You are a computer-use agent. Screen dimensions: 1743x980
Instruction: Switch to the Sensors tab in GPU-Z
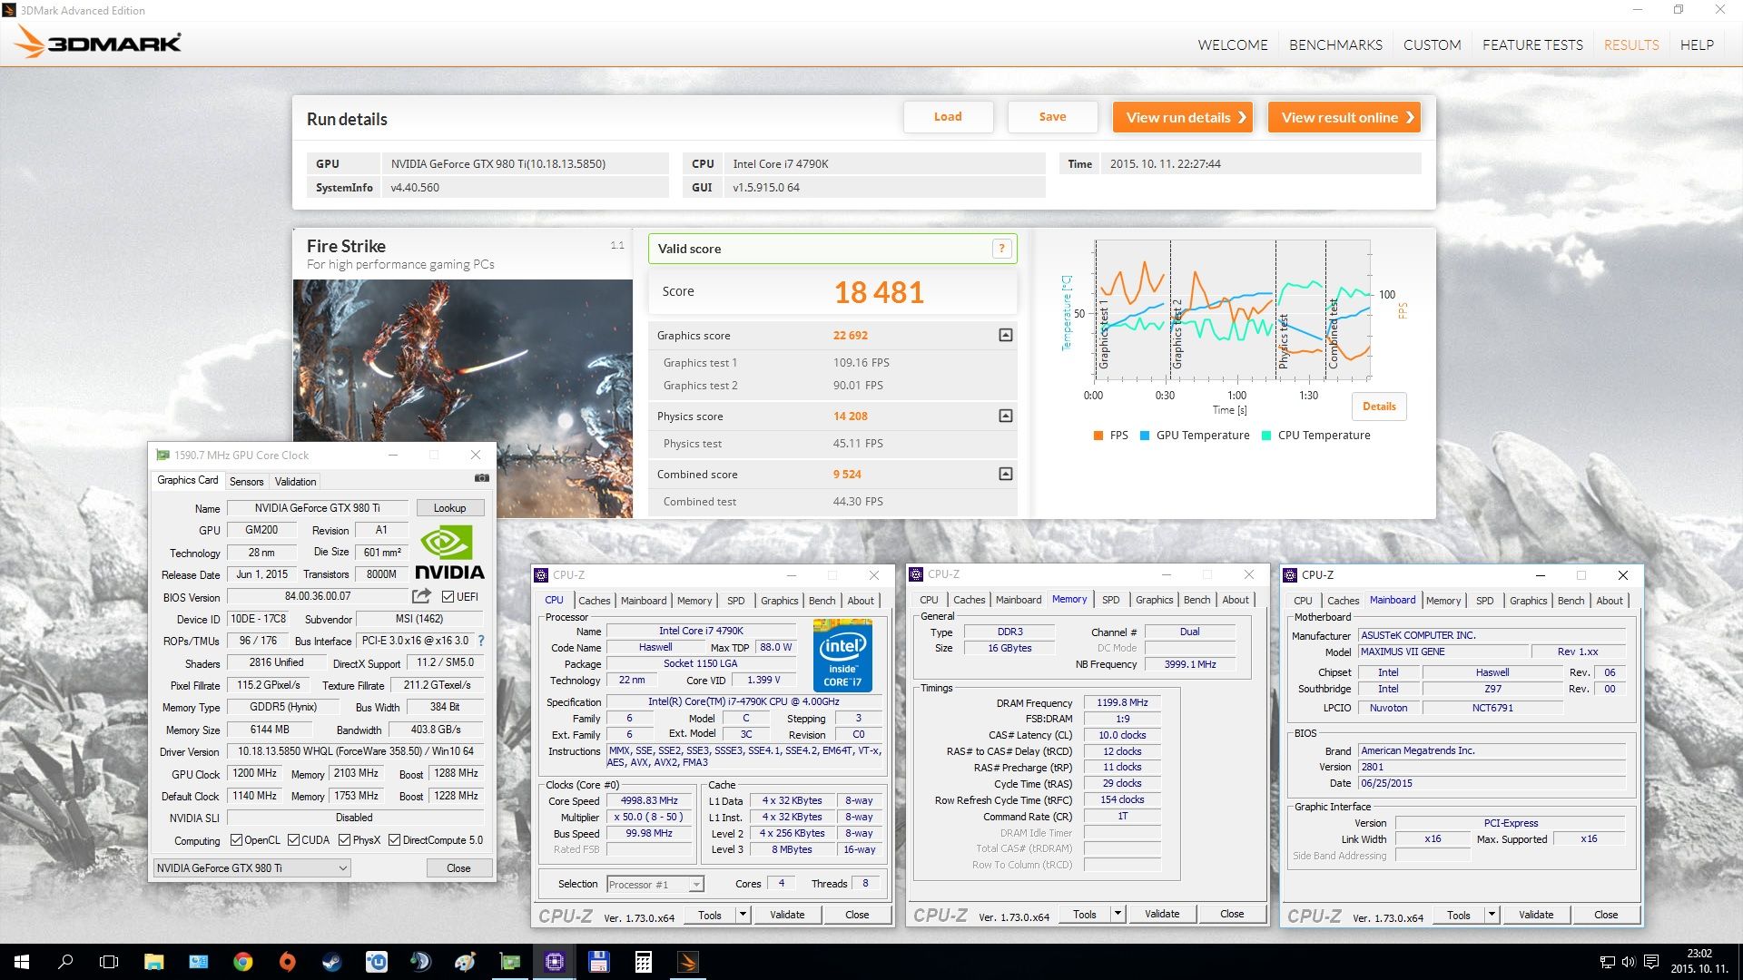(x=246, y=481)
